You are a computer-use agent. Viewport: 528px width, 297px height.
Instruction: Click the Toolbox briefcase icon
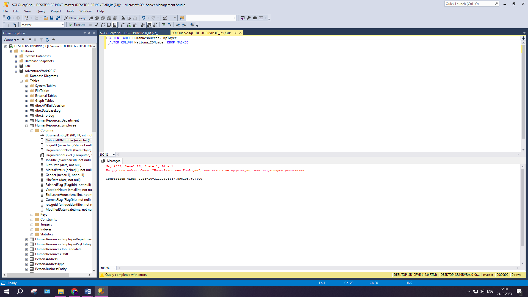pyautogui.click(x=255, y=18)
